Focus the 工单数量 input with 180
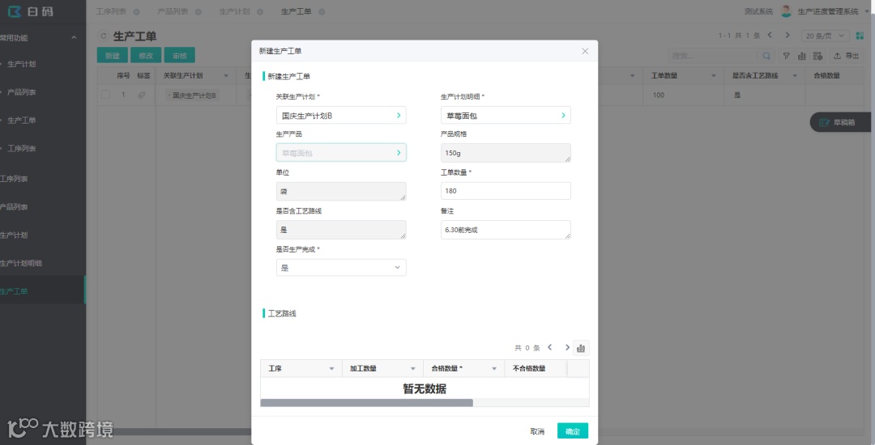 click(x=506, y=191)
